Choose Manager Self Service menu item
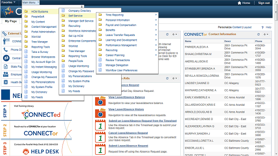Viewport: 278px width, 156px height. click(81, 21)
